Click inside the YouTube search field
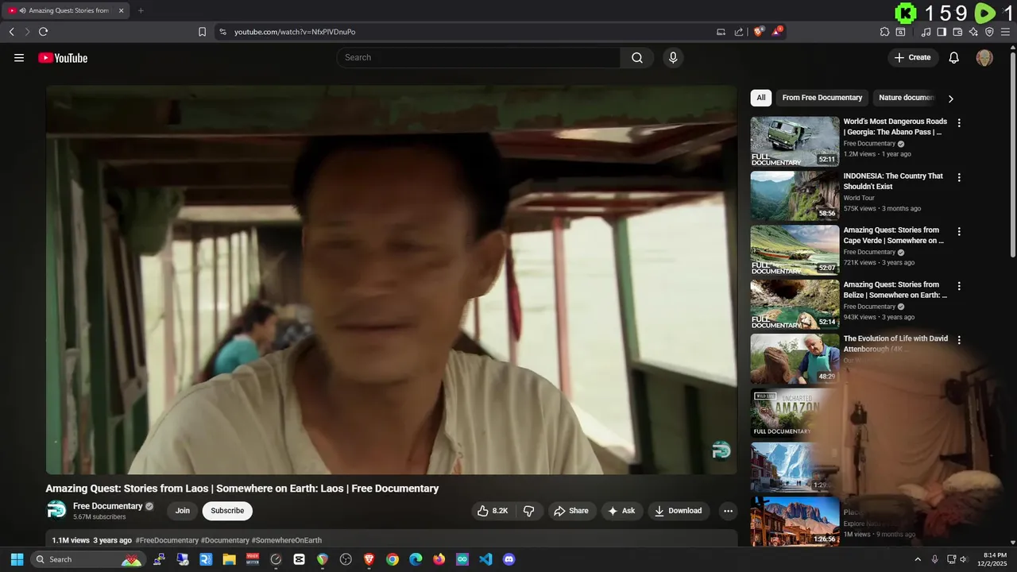Image resolution: width=1017 pixels, height=572 pixels. tap(479, 57)
